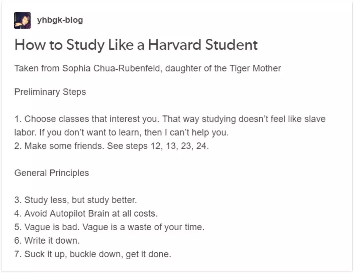Click the words Tiger Mother in subtitle
Screen dimensions: 354x273
255,68
